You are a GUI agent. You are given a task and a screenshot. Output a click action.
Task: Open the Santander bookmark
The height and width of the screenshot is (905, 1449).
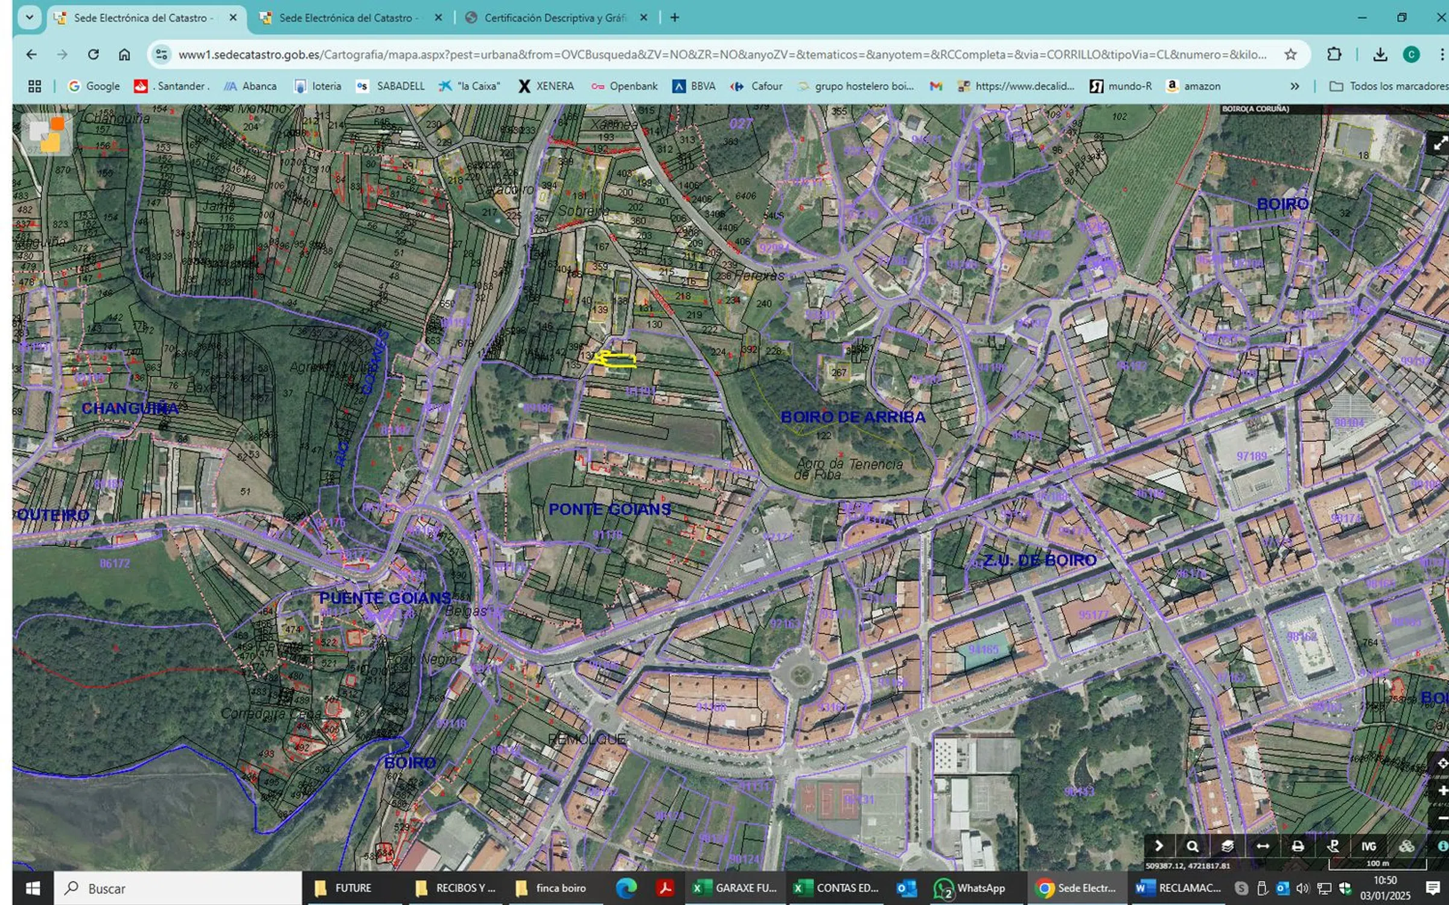point(172,86)
